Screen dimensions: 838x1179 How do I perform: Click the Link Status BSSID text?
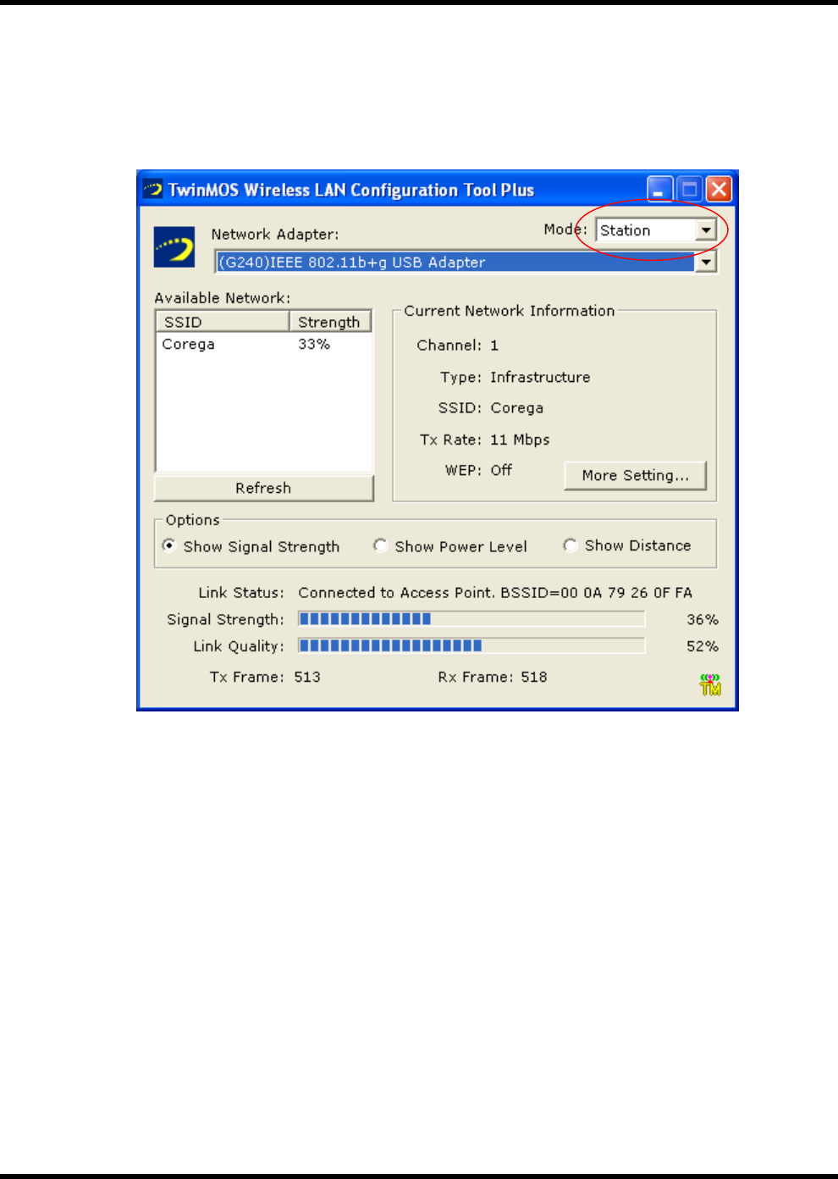coord(495,593)
